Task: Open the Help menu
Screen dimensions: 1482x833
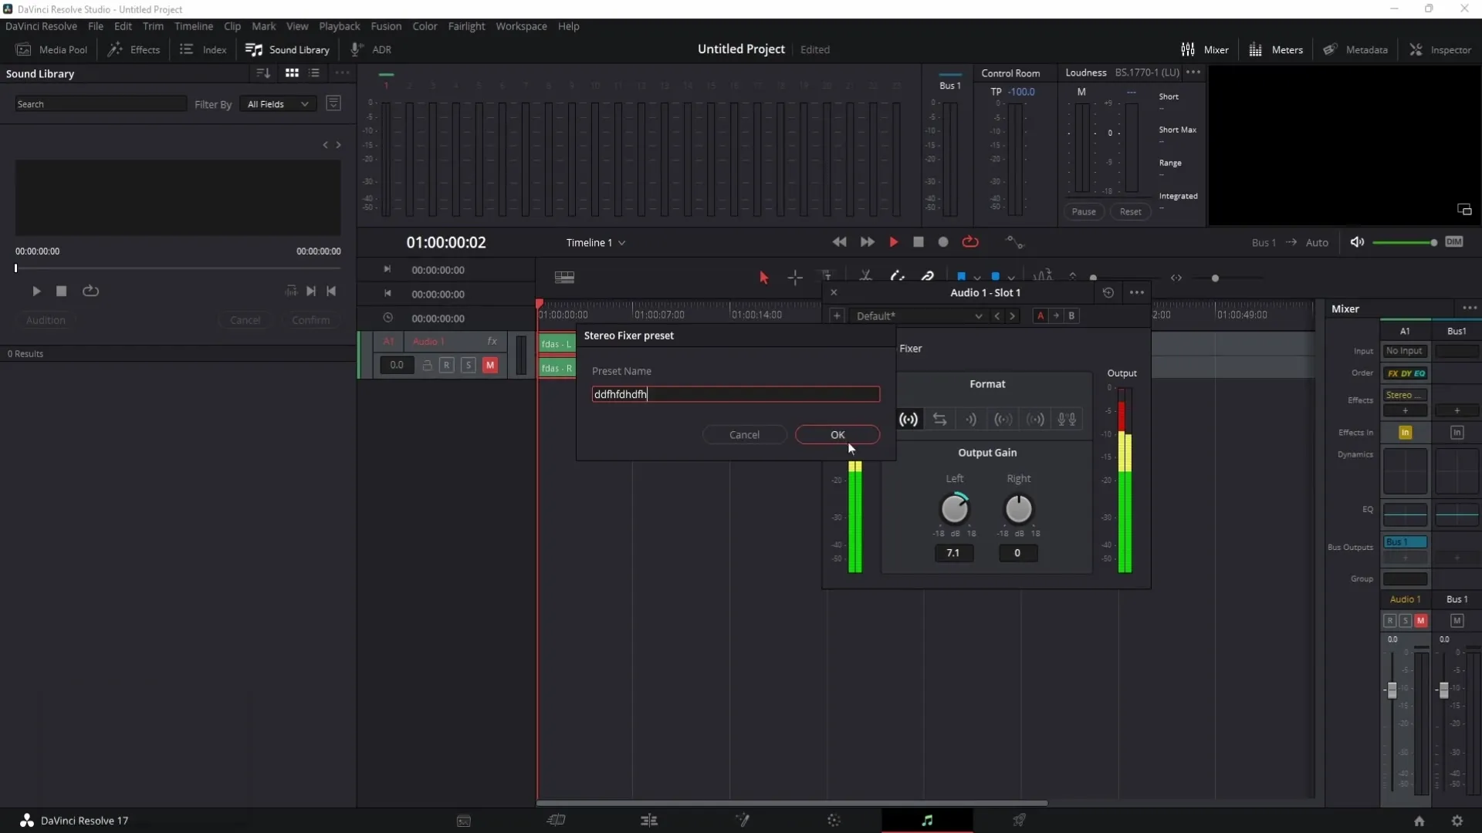Action: tap(568, 26)
